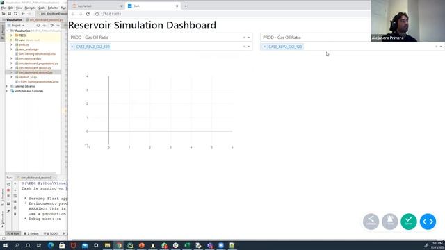Remove CASE_REV2_EX2_120 tag in right dropdown
Image resolution: width=445 pixels, height=250 pixels.
(264, 47)
